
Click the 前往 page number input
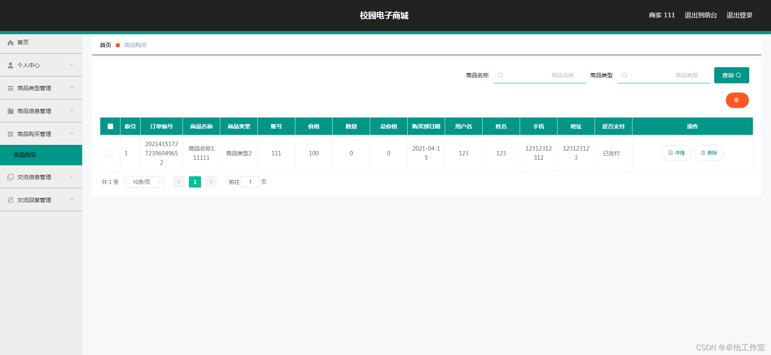(x=250, y=182)
